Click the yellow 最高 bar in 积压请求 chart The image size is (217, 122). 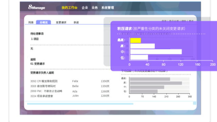136,40
